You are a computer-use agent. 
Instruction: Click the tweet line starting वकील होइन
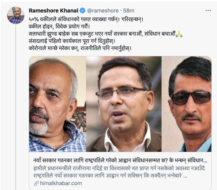click(x=59, y=27)
